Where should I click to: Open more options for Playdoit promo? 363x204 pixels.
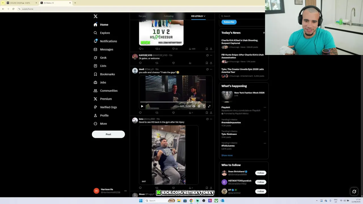tap(265, 107)
